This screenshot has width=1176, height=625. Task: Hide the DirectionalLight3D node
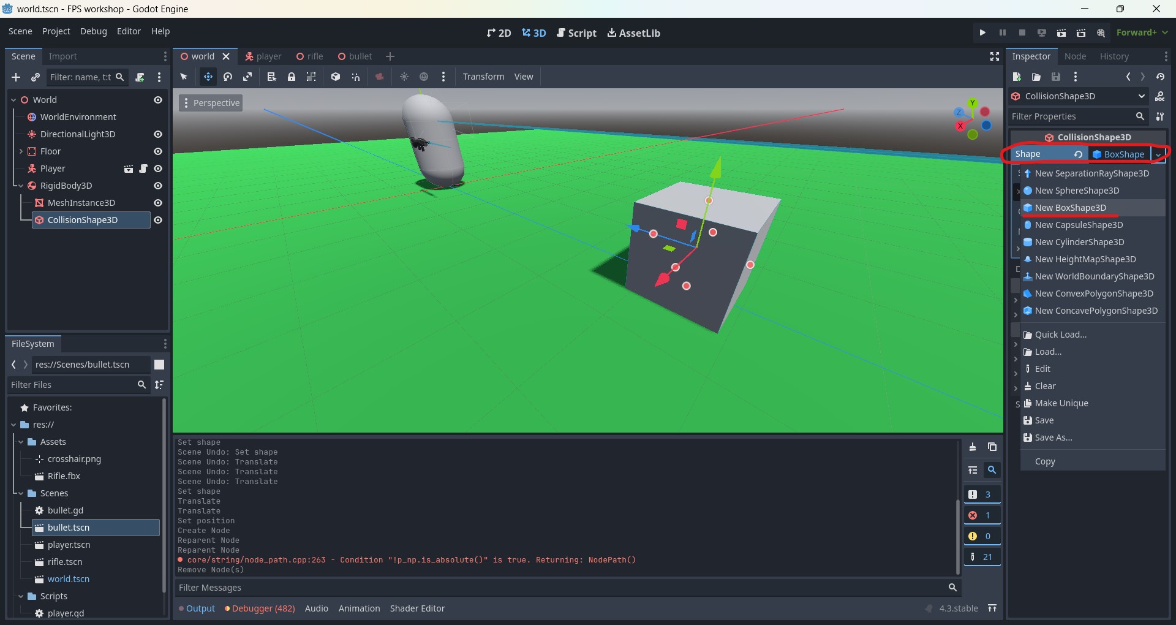(158, 134)
